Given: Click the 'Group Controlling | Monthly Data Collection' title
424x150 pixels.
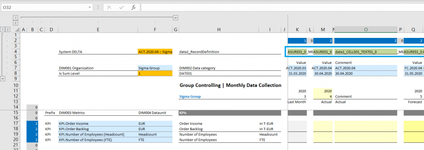Looking at the screenshot, I should (x=231, y=85).
